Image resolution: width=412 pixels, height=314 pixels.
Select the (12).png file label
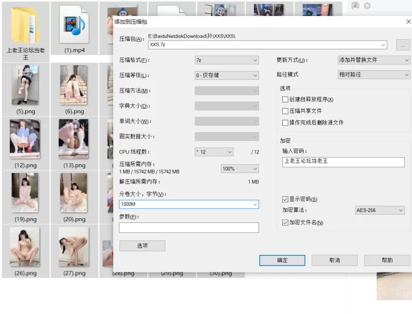(x=26, y=166)
